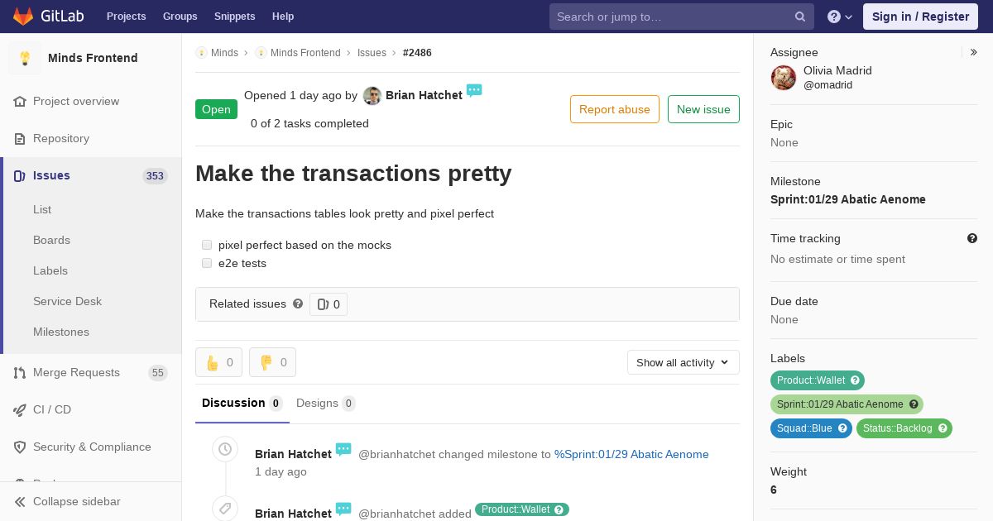Open sidebar milestone Sprint:01/29 Abatic Aenome
The image size is (993, 521).
(x=848, y=199)
